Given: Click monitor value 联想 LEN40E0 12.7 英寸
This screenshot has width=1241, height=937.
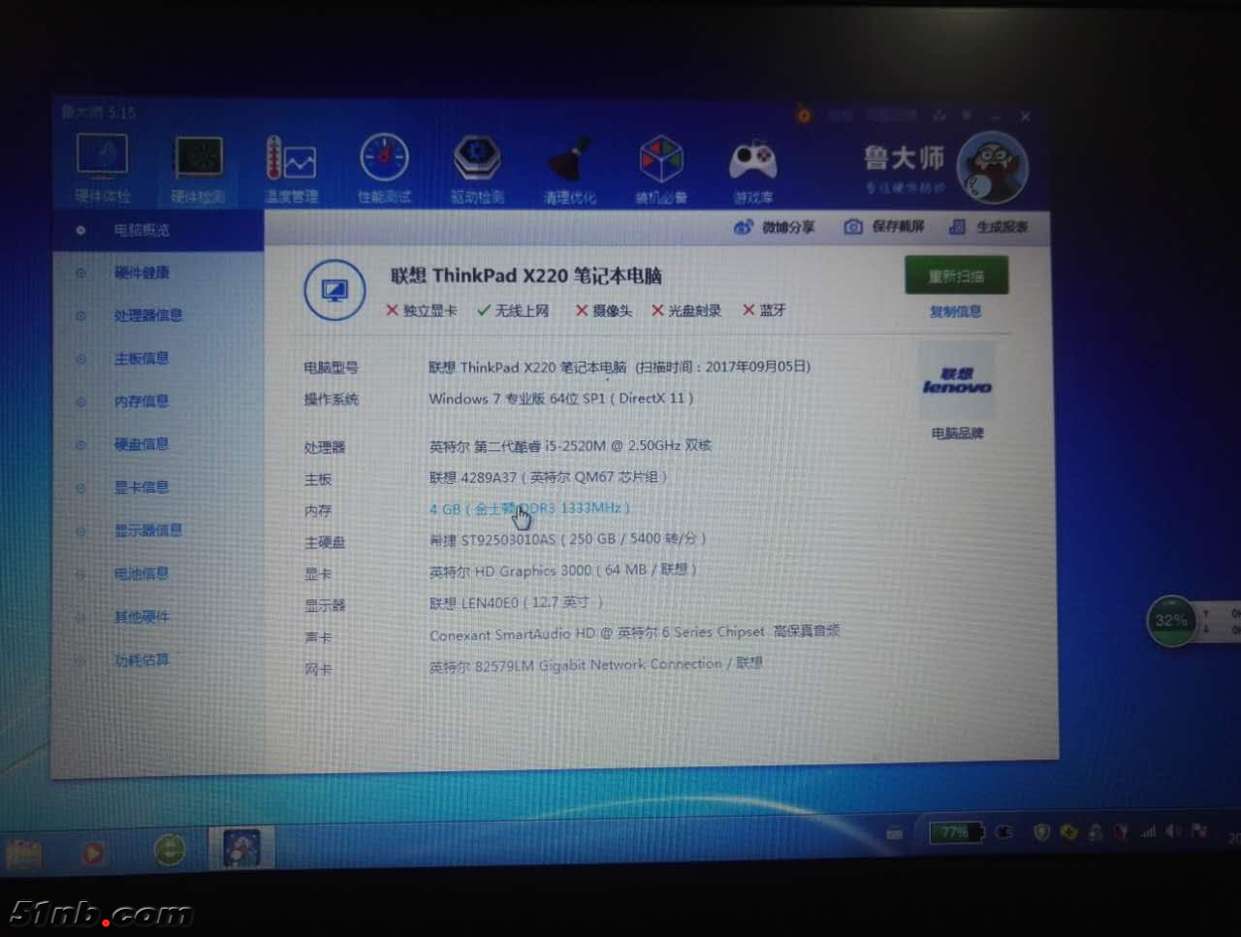Looking at the screenshot, I should click(516, 602).
